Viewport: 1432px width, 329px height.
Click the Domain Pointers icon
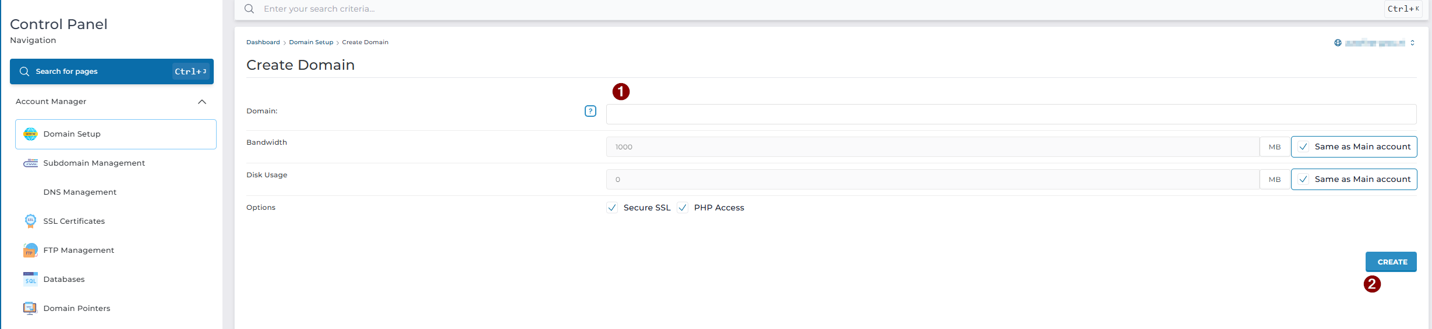[x=30, y=308]
